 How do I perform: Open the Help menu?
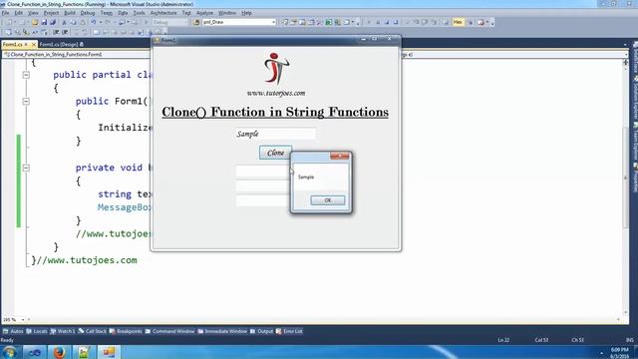246,13
